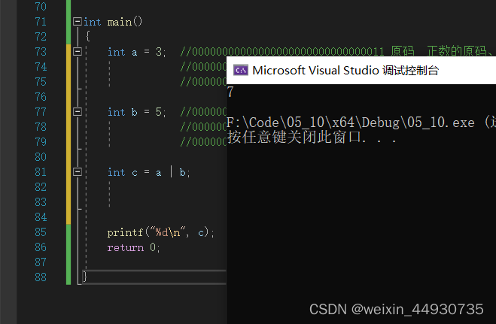This screenshot has width=496, height=324.
Task: Click the variable b in int b = 5
Action: tap(135, 112)
